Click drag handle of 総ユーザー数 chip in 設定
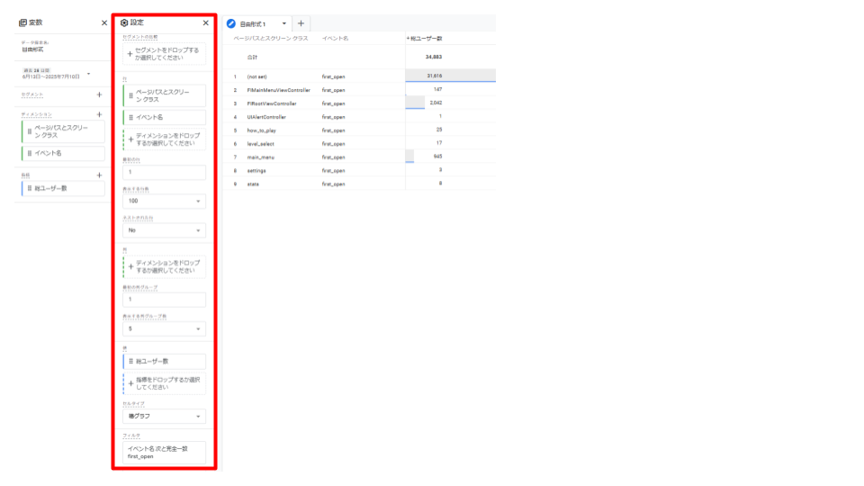Screen dimensions: 864x486 pyautogui.click(x=130, y=362)
